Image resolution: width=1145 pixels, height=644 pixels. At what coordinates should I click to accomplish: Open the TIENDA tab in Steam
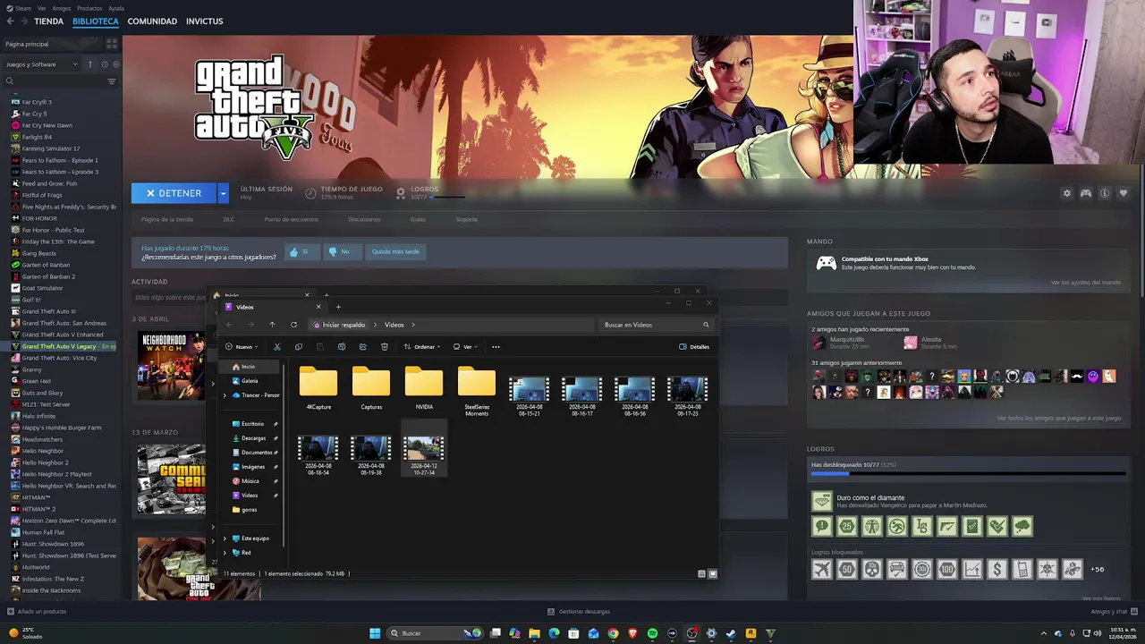48,21
